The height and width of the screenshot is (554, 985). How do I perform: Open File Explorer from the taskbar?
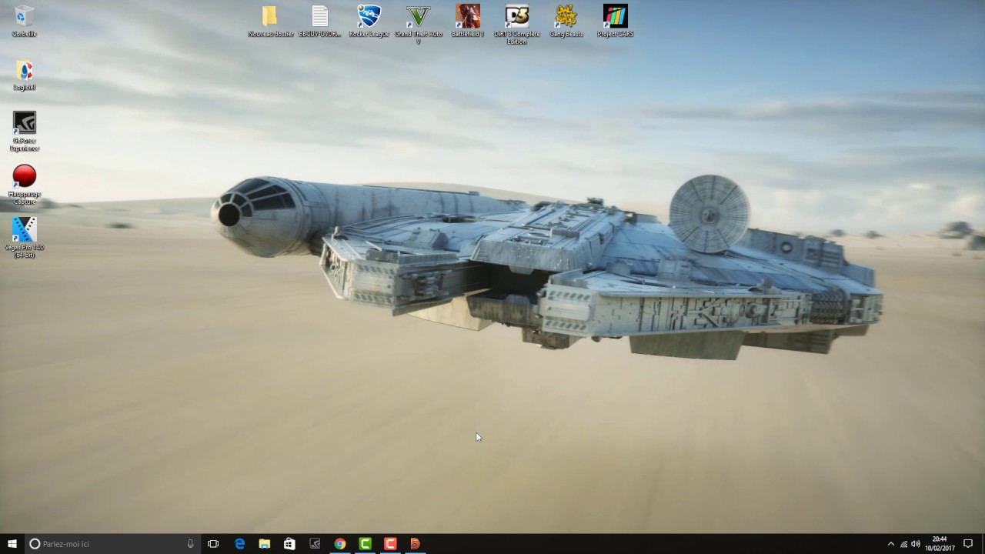pos(265,544)
